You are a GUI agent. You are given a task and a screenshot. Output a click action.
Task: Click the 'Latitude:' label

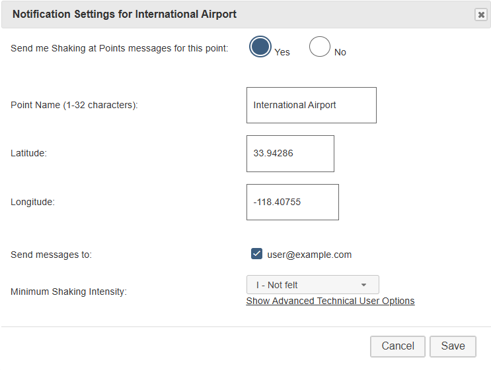(29, 153)
